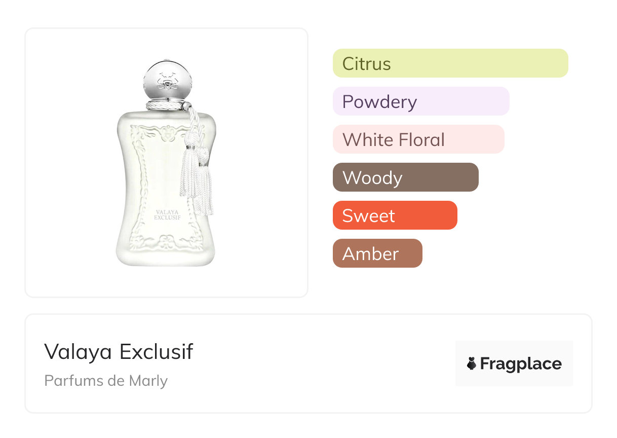Viewport: 617px width, 438px height.
Task: Click the crest emblem on bottle cap
Action: click(167, 80)
